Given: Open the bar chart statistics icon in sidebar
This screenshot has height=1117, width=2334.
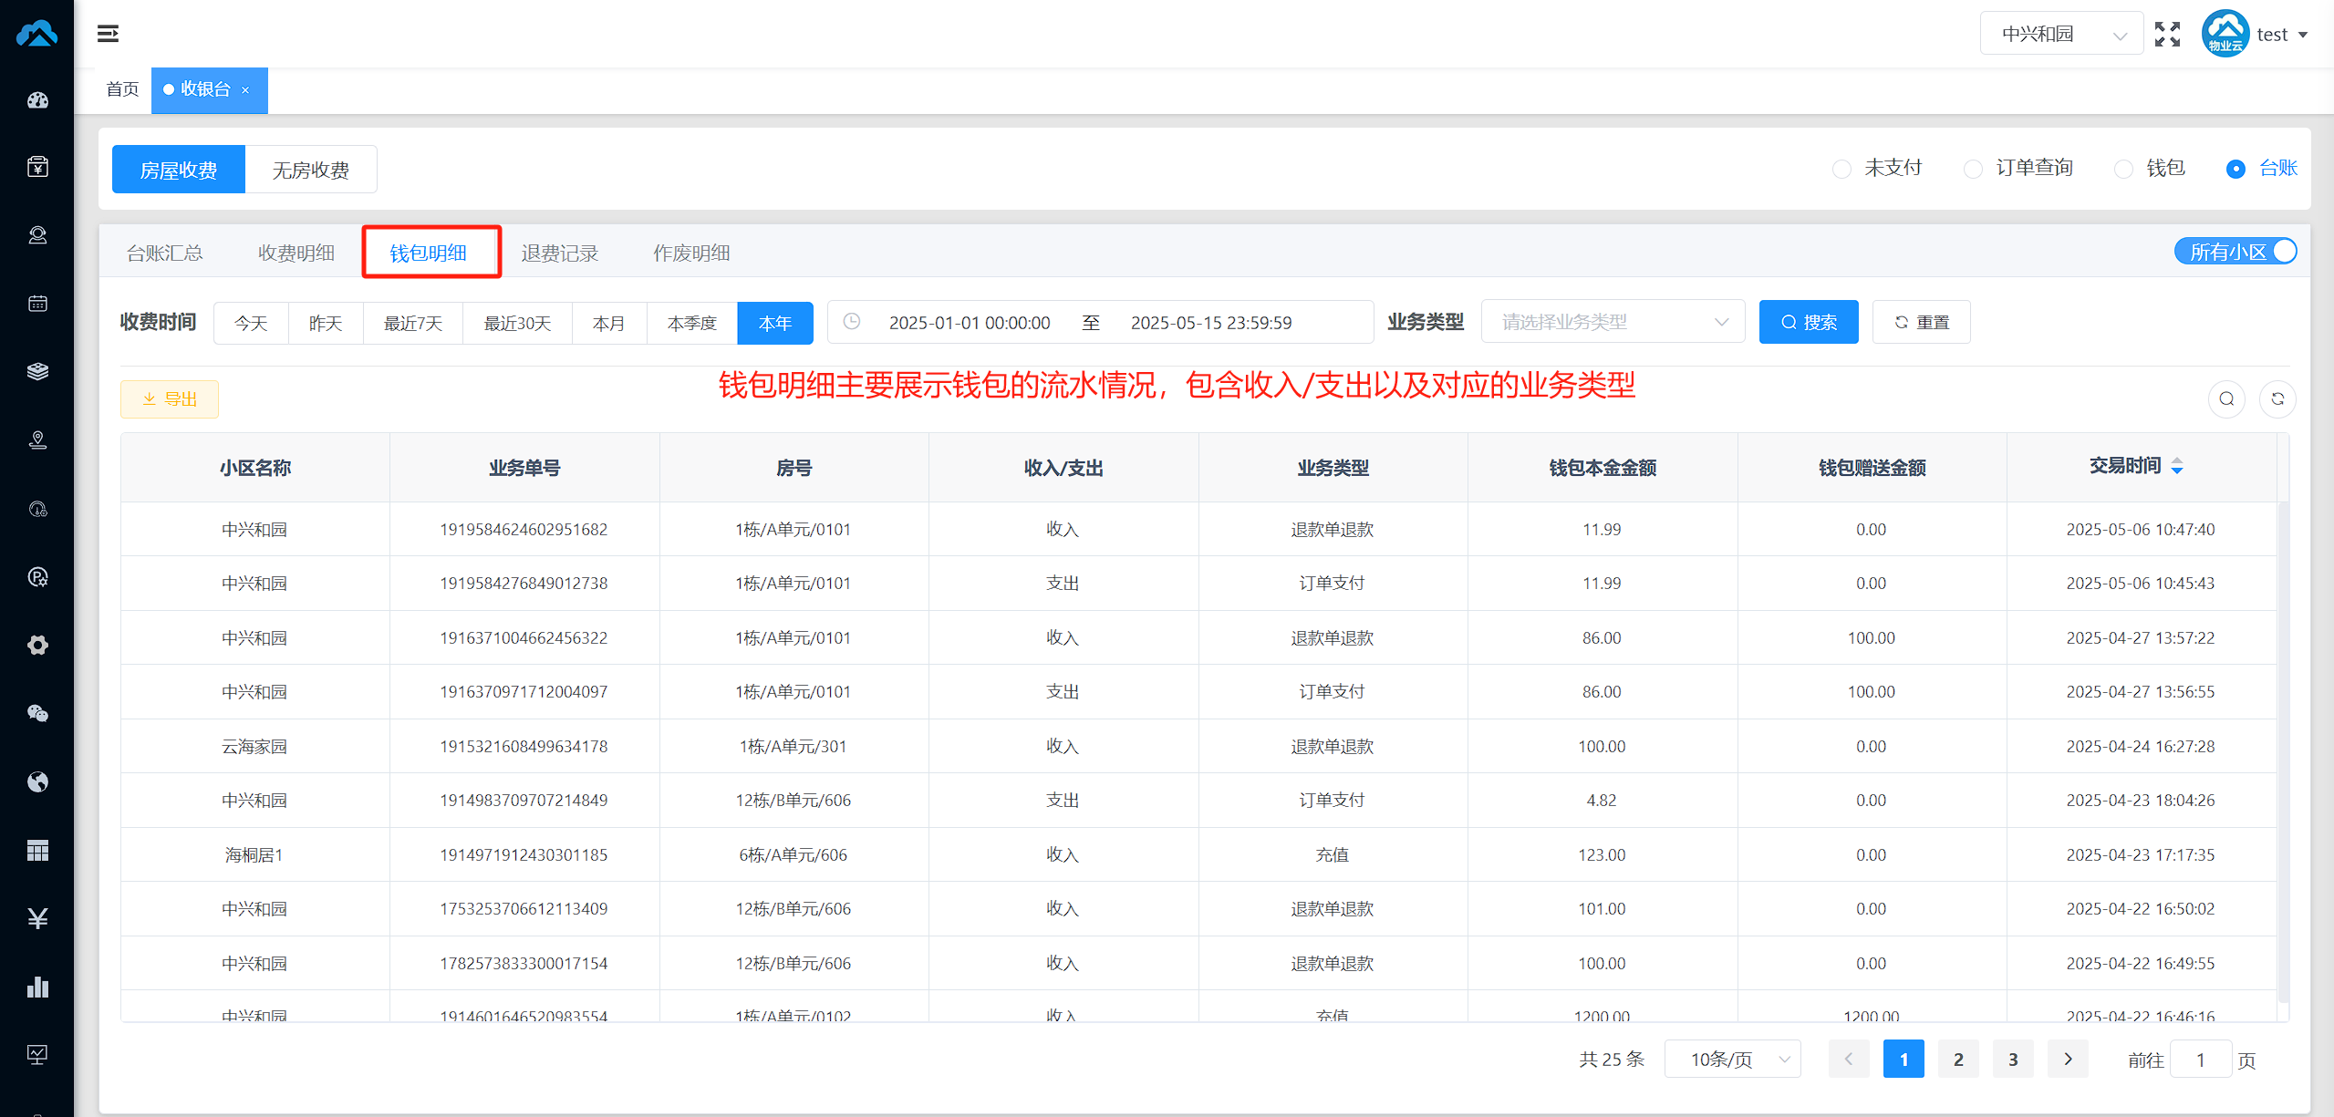Looking at the screenshot, I should 37,987.
